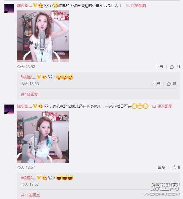Click the medal badge on first comment username
This screenshot has width=183, height=199.
41,6
